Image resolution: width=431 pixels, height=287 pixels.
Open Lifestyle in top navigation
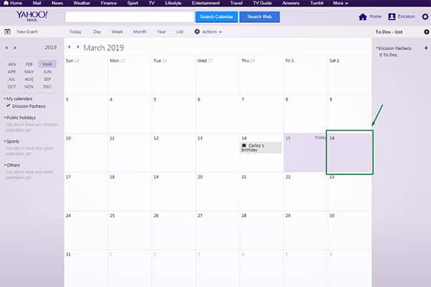point(173,3)
